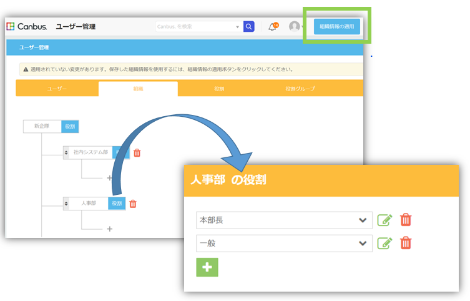The image size is (470, 301).
Task: Delete the 一般 role
Action: pos(406,243)
